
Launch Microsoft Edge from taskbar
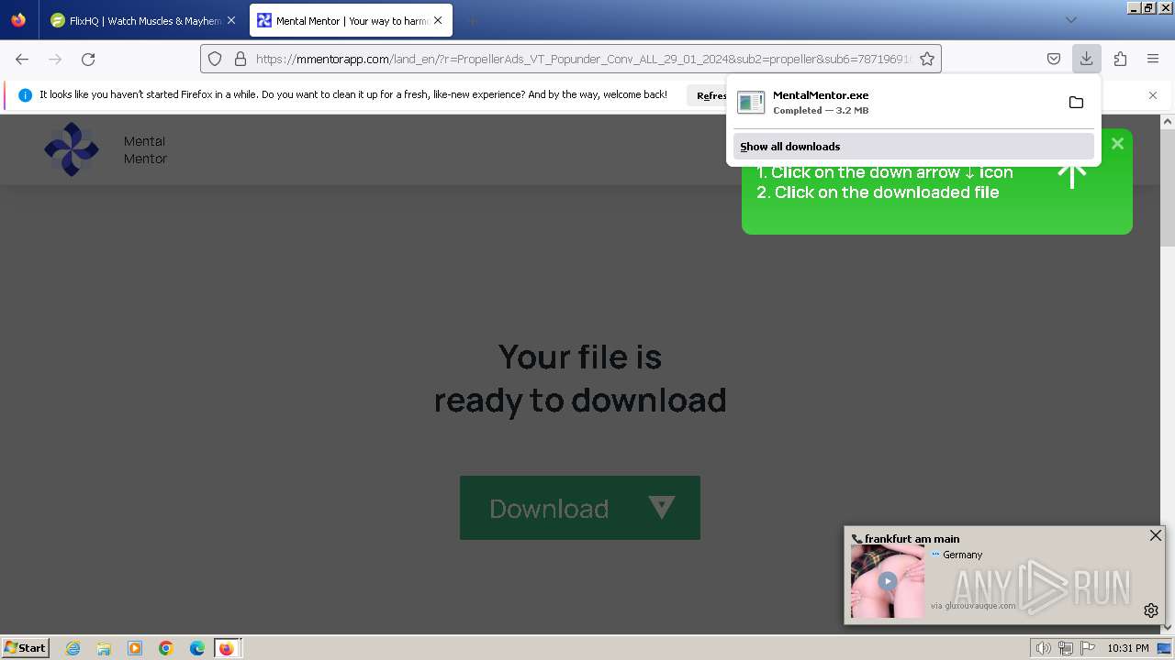[197, 648]
